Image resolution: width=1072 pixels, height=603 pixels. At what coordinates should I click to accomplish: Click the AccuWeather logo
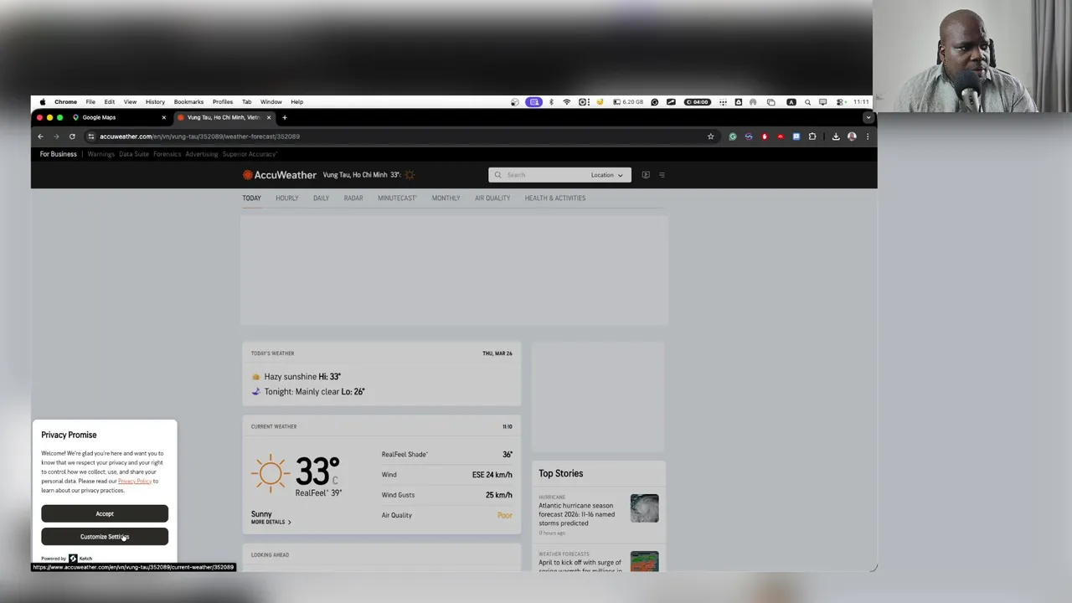[280, 175]
